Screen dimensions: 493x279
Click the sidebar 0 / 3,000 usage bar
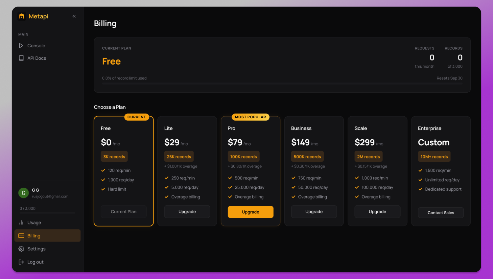[47, 213]
